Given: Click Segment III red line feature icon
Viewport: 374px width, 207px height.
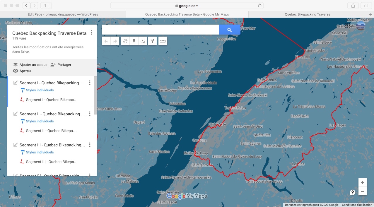Looking at the screenshot, I should pos(22,162).
